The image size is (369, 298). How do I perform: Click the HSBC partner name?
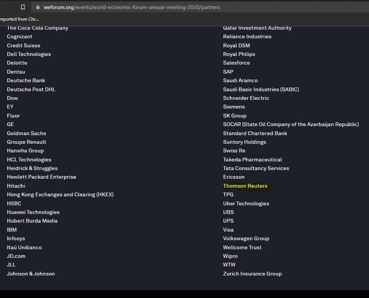14,203
